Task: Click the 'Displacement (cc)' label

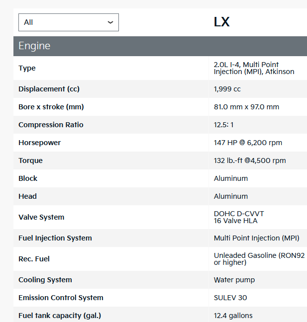Action: [49, 89]
